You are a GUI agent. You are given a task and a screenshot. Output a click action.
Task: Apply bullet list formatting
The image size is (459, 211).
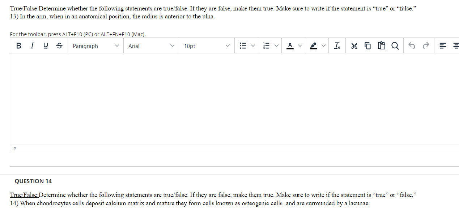click(x=243, y=46)
